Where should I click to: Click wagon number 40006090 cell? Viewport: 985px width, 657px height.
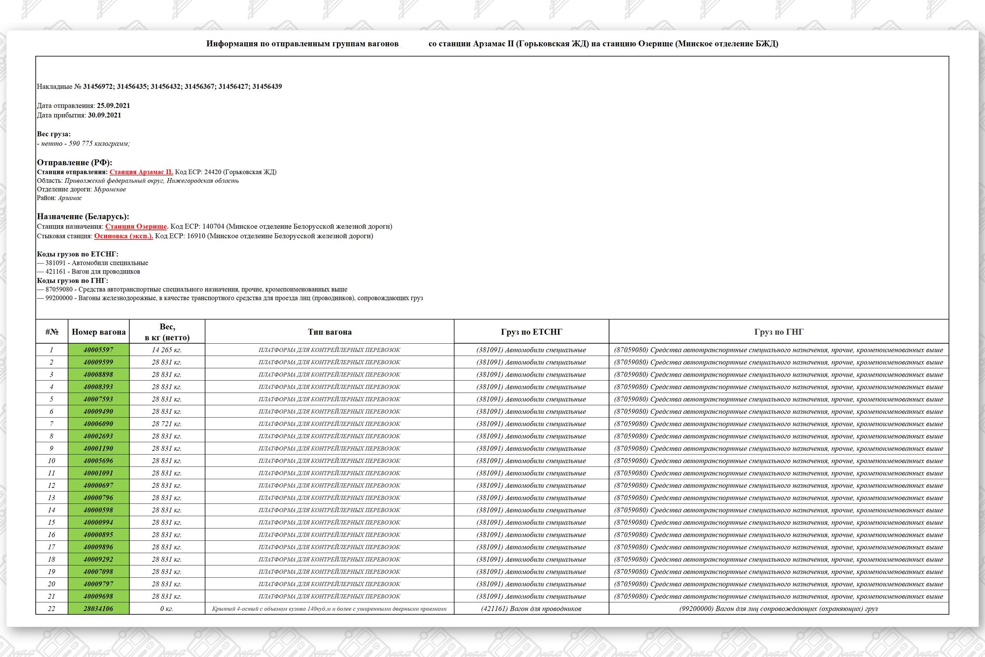[98, 424]
